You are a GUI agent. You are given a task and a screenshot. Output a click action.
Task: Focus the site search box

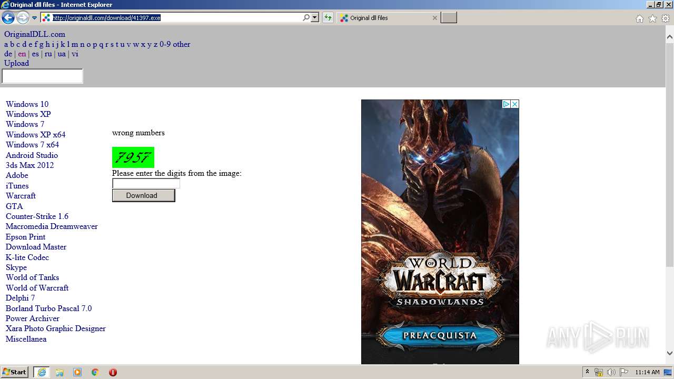pos(43,76)
